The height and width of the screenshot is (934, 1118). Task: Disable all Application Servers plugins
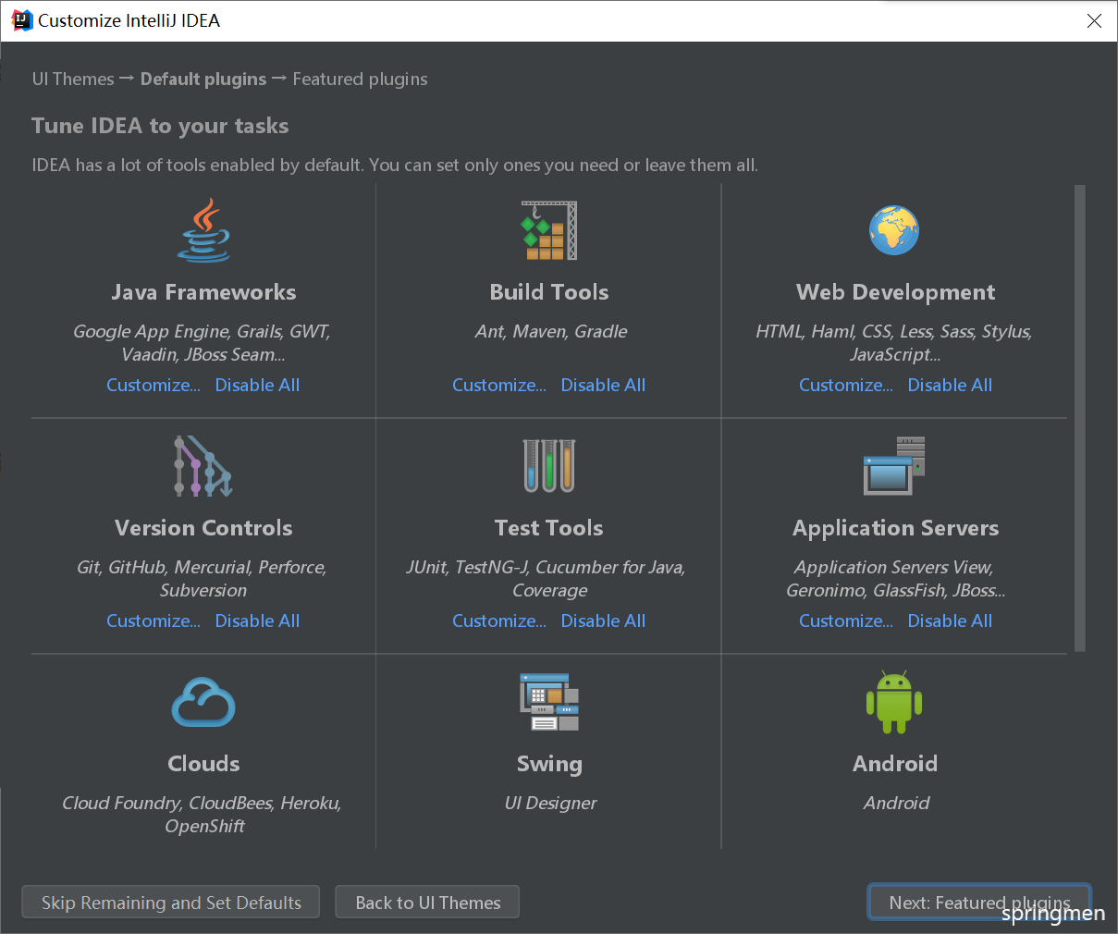click(x=951, y=621)
